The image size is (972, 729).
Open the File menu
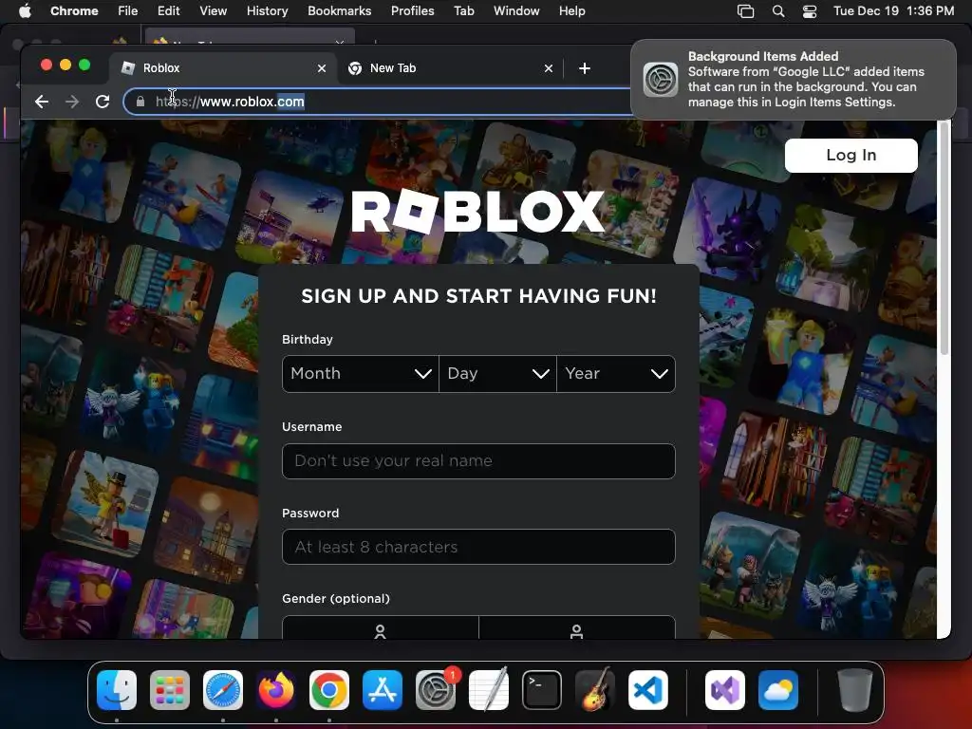(128, 11)
